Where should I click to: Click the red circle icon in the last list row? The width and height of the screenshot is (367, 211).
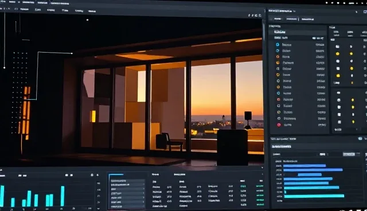pyautogui.click(x=279, y=125)
